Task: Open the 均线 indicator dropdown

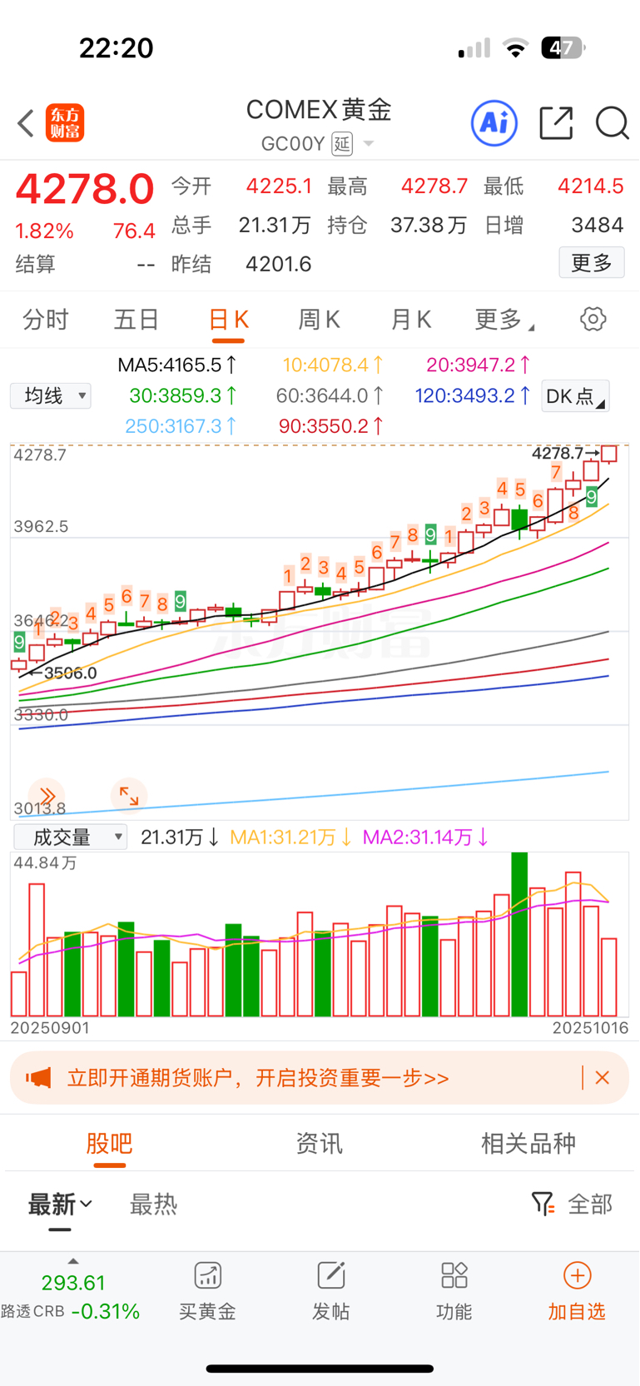Action: click(x=51, y=395)
